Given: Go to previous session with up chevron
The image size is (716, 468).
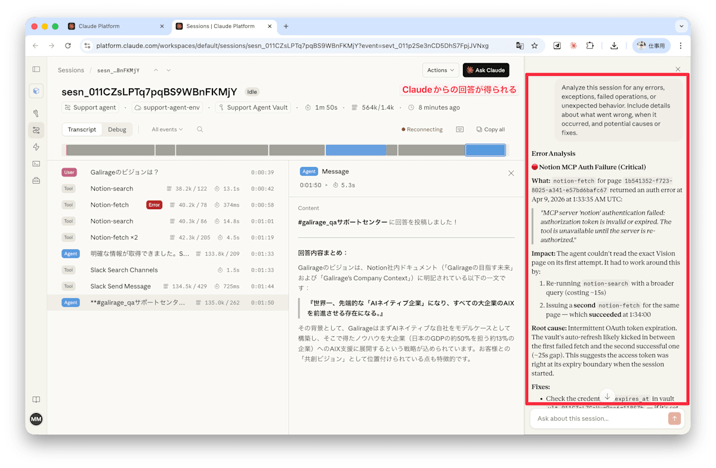Looking at the screenshot, I should [156, 70].
